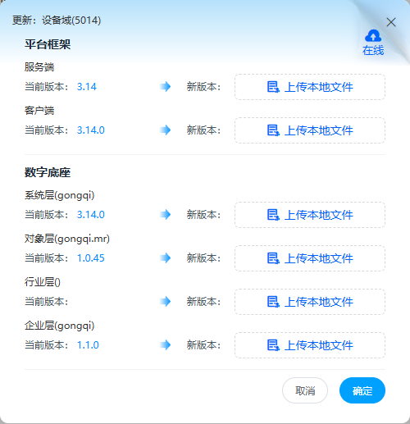Click the 在线 label under the cloud icon
Screen dimensions: 410x424
pos(373,50)
